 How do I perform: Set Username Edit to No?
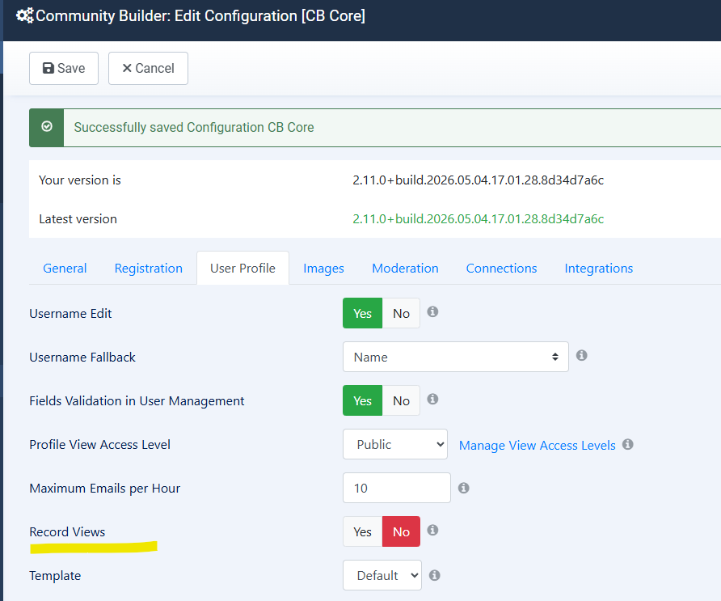401,313
